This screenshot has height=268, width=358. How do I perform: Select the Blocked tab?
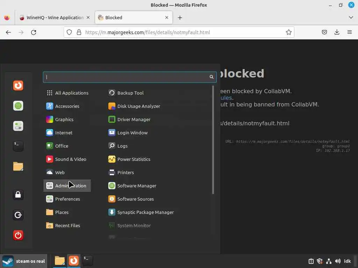(134, 17)
